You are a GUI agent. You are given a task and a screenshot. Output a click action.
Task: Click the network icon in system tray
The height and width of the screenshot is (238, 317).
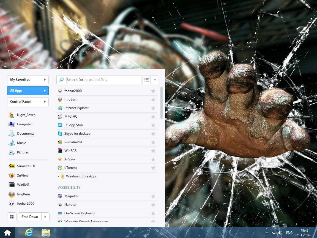(x=273, y=233)
